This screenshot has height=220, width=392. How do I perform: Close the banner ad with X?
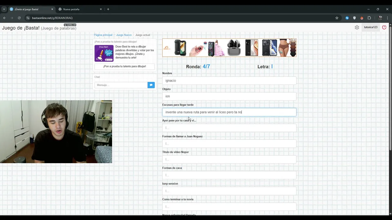tap(295, 40)
